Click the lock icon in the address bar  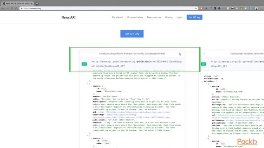[21, 8]
